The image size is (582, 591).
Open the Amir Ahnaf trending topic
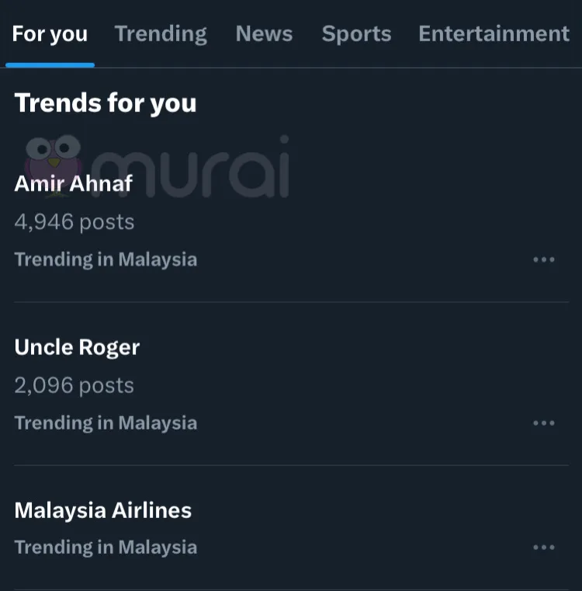coord(74,183)
